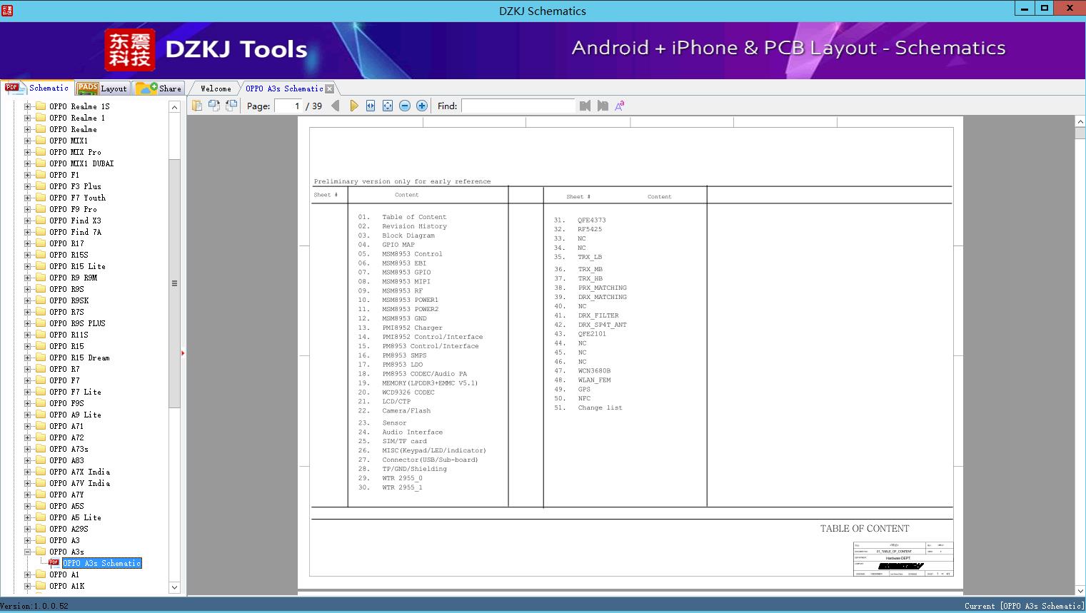Zoom in with the plus icon
This screenshot has height=613, width=1086.
click(x=422, y=106)
